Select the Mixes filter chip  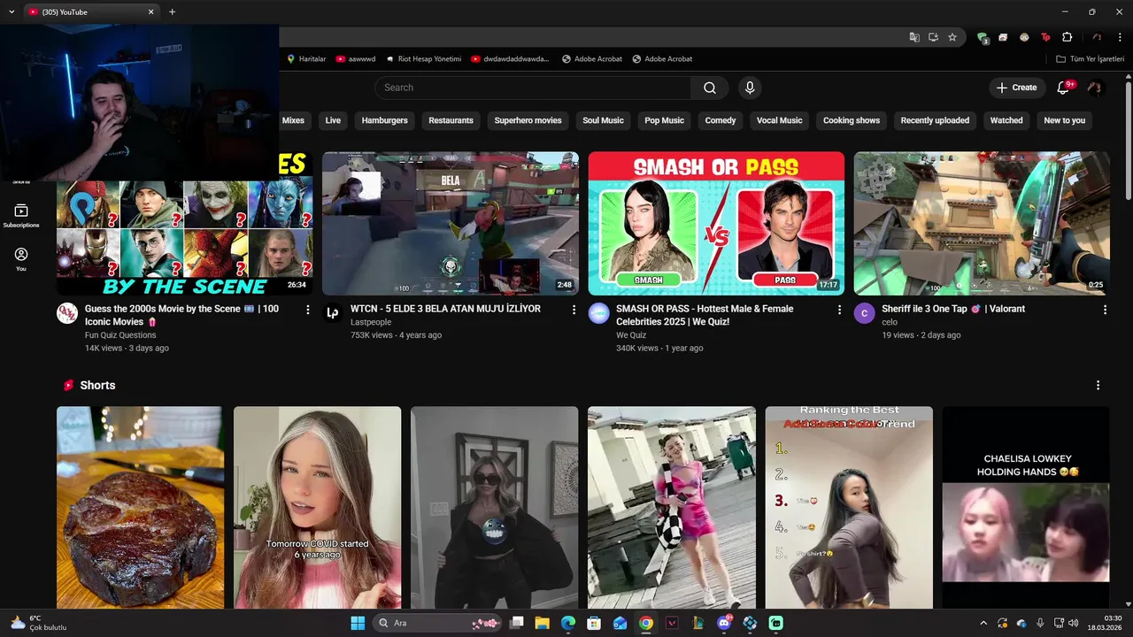point(293,120)
